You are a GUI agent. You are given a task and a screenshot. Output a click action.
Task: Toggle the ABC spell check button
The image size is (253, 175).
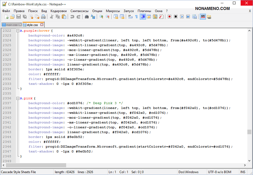(203, 17)
